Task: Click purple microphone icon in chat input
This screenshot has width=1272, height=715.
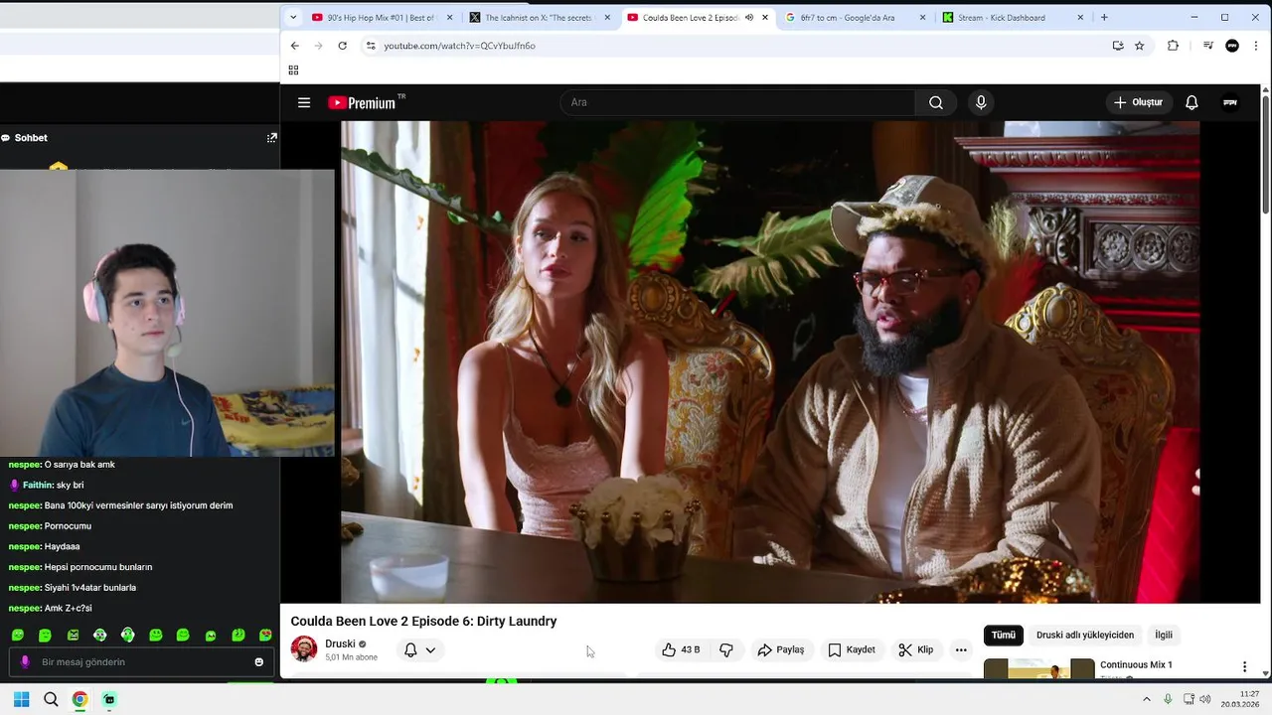Action: [x=25, y=662]
